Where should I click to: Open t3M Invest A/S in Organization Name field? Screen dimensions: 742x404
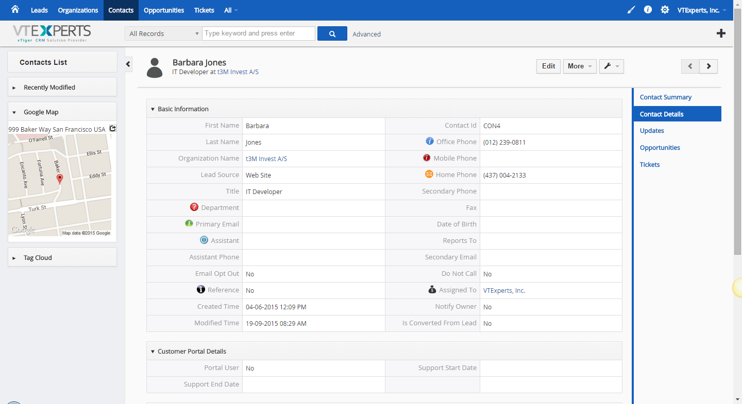click(x=266, y=159)
